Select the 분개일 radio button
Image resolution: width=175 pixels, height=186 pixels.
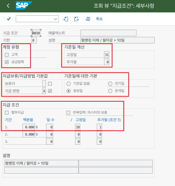click(110, 91)
